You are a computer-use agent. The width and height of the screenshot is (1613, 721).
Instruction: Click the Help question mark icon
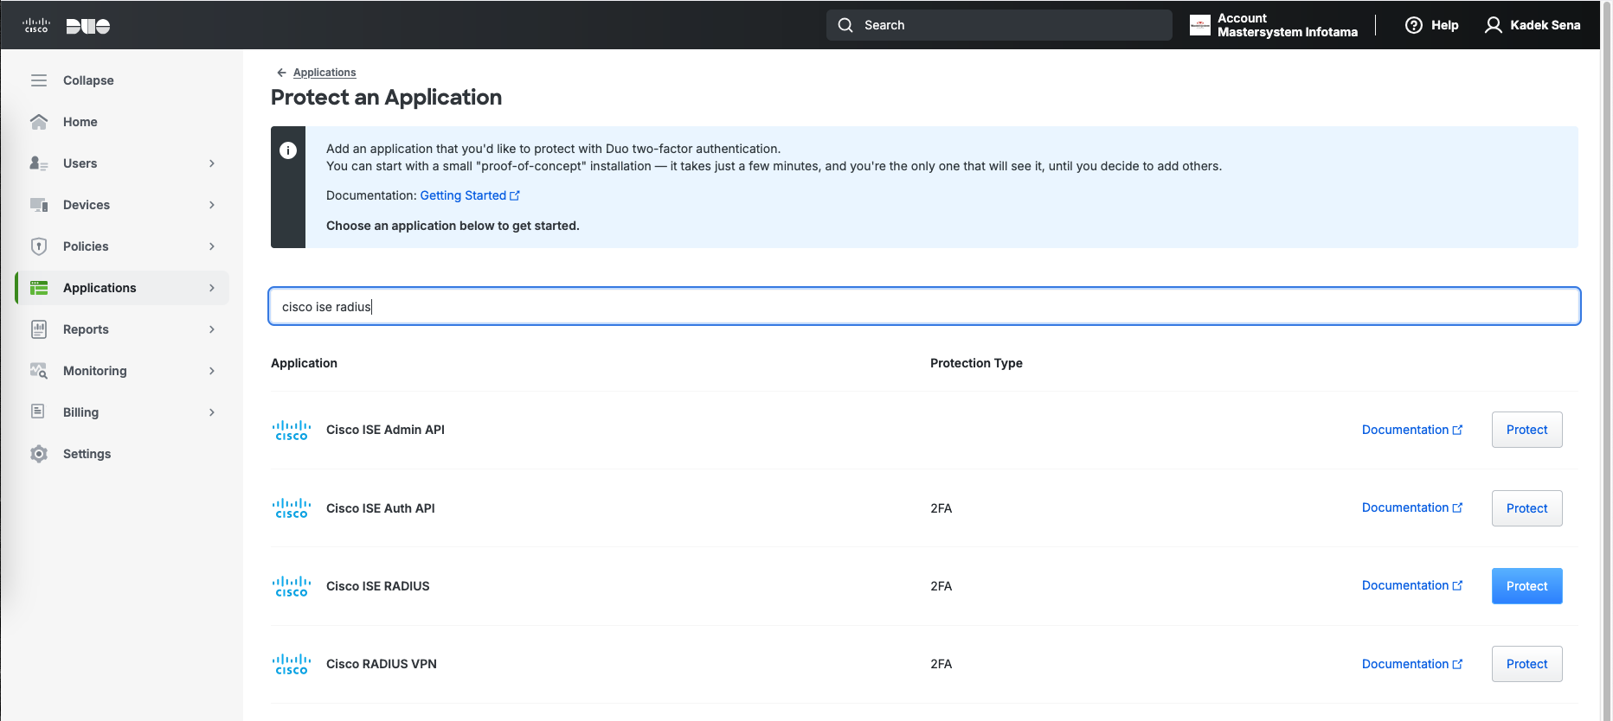click(1413, 25)
